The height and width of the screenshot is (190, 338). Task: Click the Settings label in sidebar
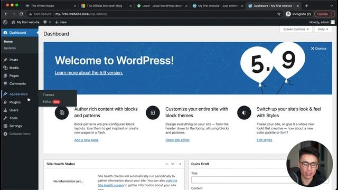click(15, 126)
